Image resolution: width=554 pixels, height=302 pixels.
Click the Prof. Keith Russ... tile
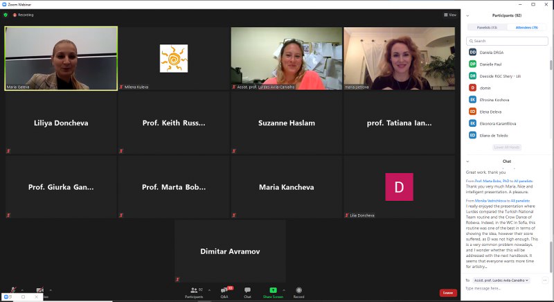(174, 123)
